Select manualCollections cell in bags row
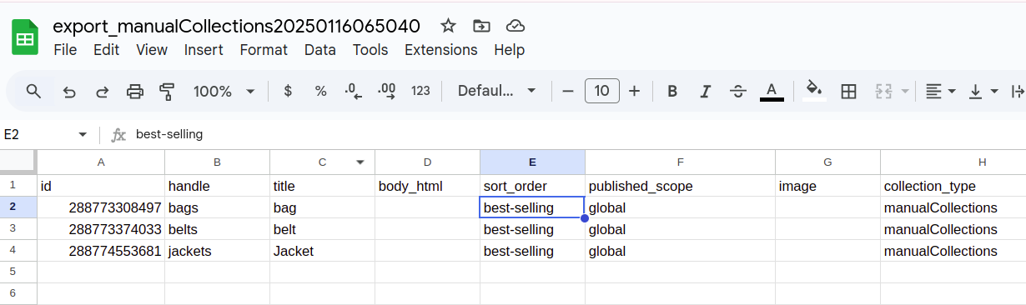 coord(953,207)
